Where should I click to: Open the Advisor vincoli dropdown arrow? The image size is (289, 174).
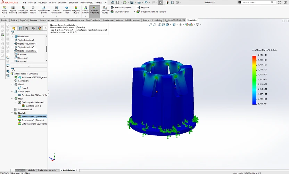point(33,15)
